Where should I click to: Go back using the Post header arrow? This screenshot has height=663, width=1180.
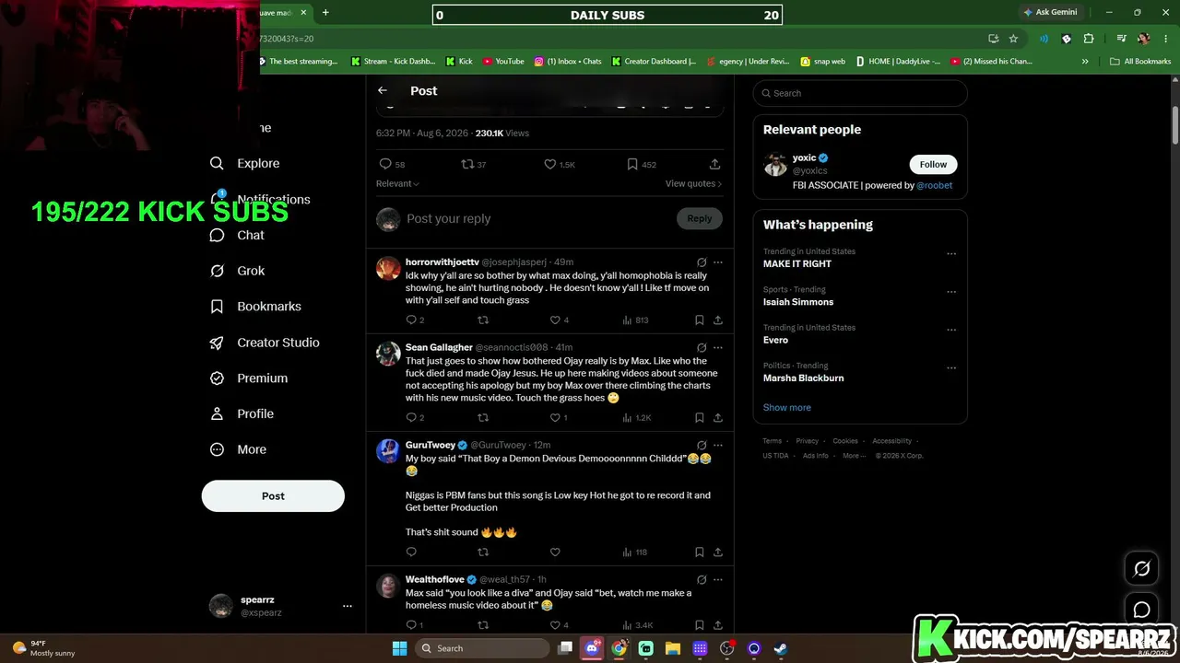pos(383,90)
